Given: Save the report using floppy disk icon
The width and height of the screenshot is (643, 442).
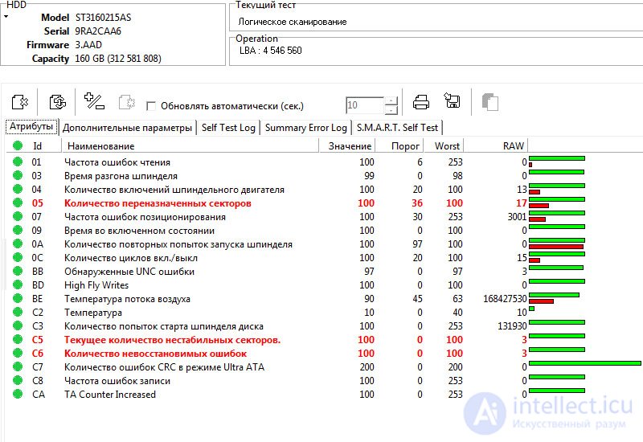Looking at the screenshot, I should tap(453, 100).
